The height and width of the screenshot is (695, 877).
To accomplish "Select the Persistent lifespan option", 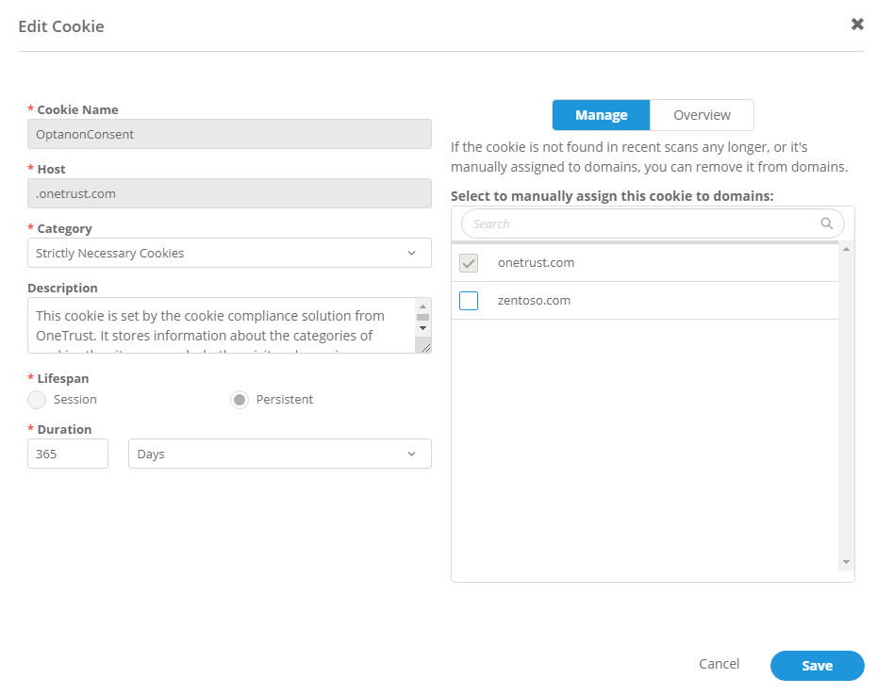I will (x=239, y=399).
